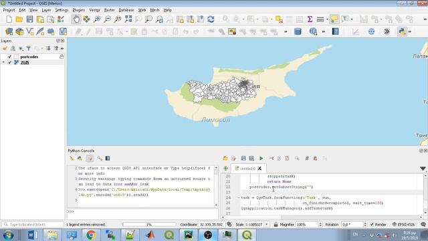Open the editor tab list triangle
The image size is (428, 241).
(423, 169)
